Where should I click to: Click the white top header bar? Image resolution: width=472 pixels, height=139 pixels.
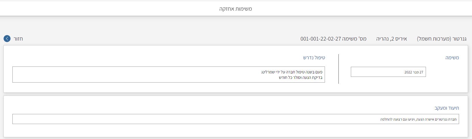115,9
